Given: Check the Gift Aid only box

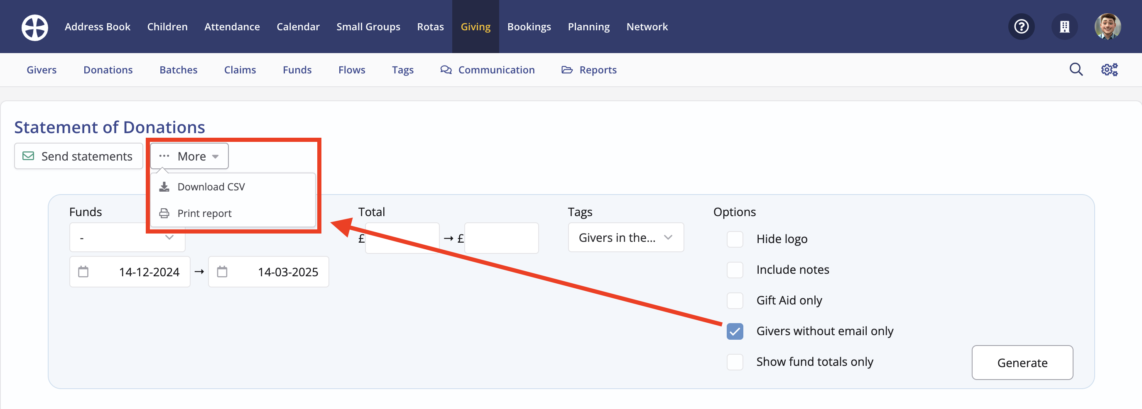Looking at the screenshot, I should click(735, 301).
